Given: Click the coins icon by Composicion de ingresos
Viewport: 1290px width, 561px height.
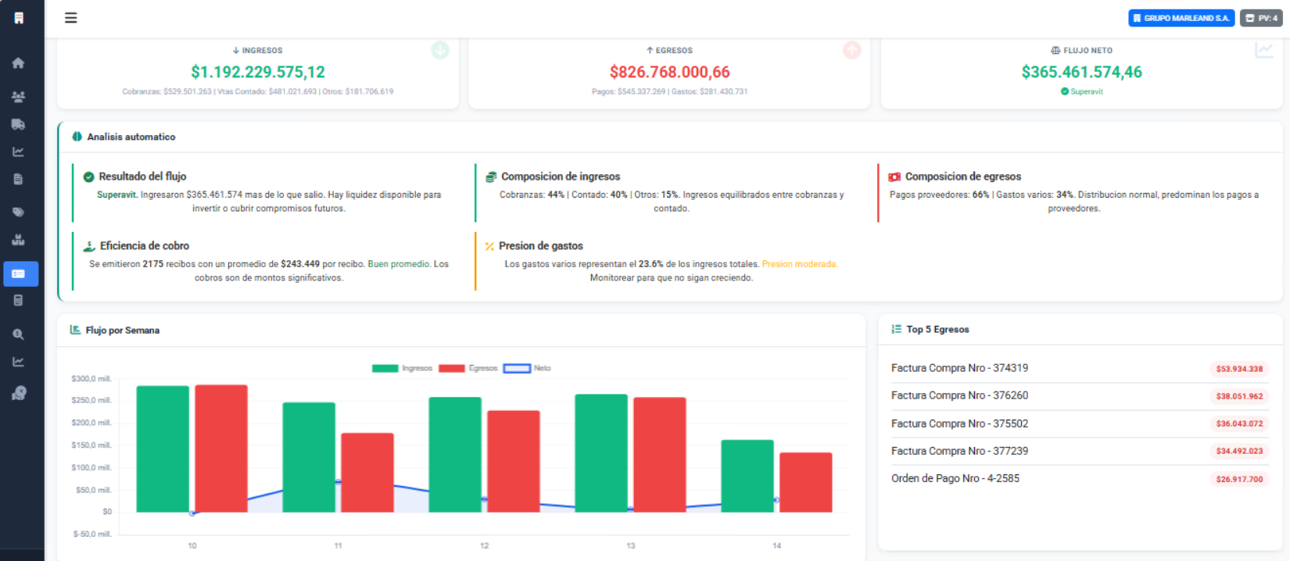Looking at the screenshot, I should 491,177.
